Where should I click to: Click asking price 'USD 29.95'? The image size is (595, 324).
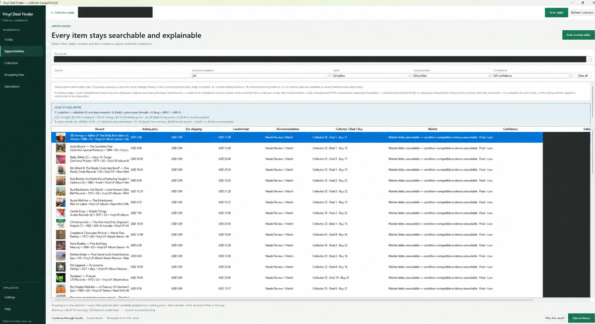pyautogui.click(x=136, y=159)
